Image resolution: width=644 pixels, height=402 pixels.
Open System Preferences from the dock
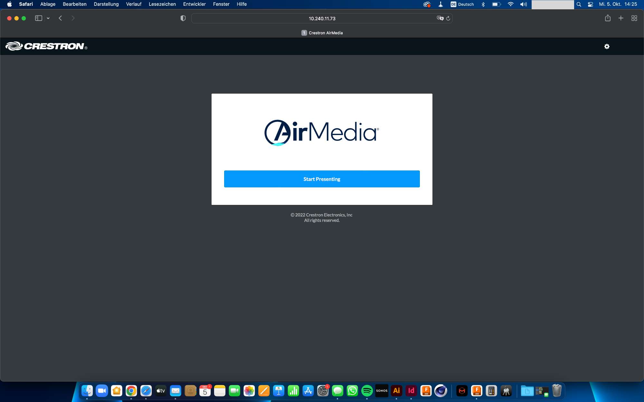click(x=323, y=391)
